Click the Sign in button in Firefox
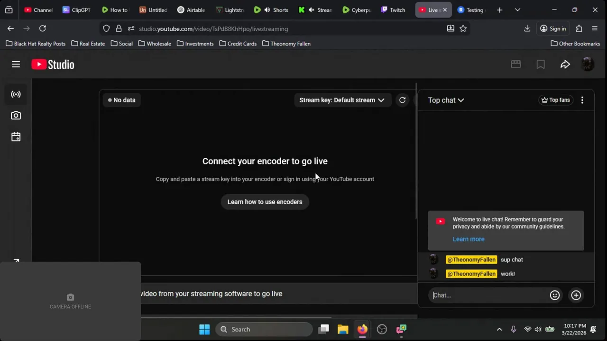The image size is (607, 341). coord(553,28)
